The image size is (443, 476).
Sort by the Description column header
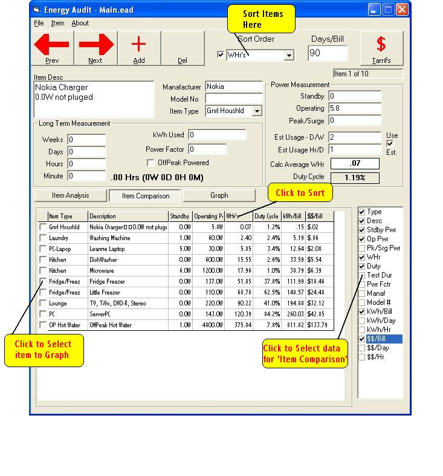pos(128,216)
